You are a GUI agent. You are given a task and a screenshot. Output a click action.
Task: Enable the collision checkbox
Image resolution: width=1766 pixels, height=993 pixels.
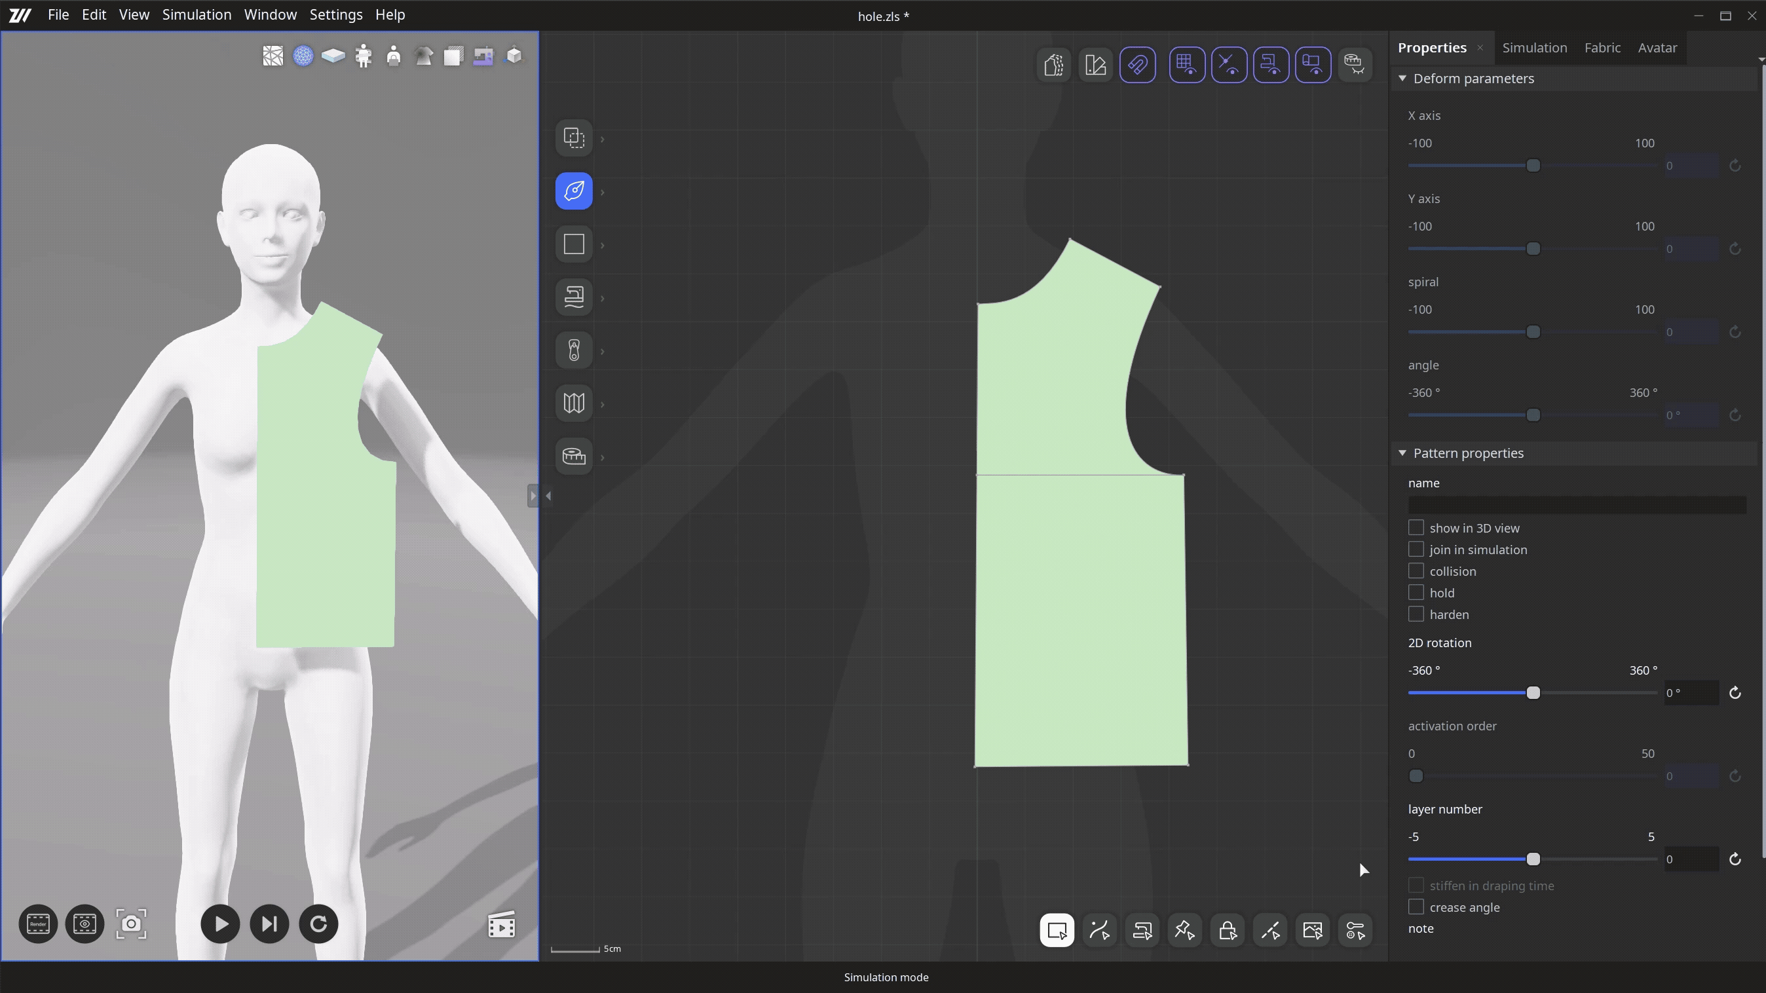click(1416, 571)
